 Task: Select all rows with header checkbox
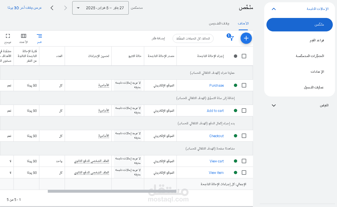(244, 56)
